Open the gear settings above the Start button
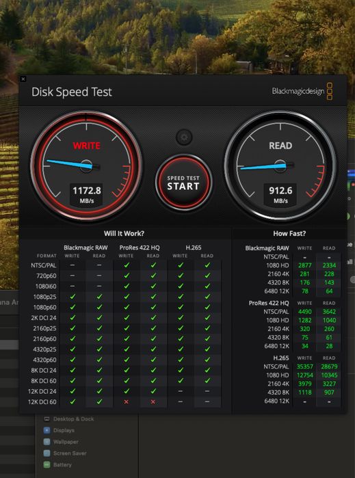Screen dimensions: 355x478 point(184,137)
